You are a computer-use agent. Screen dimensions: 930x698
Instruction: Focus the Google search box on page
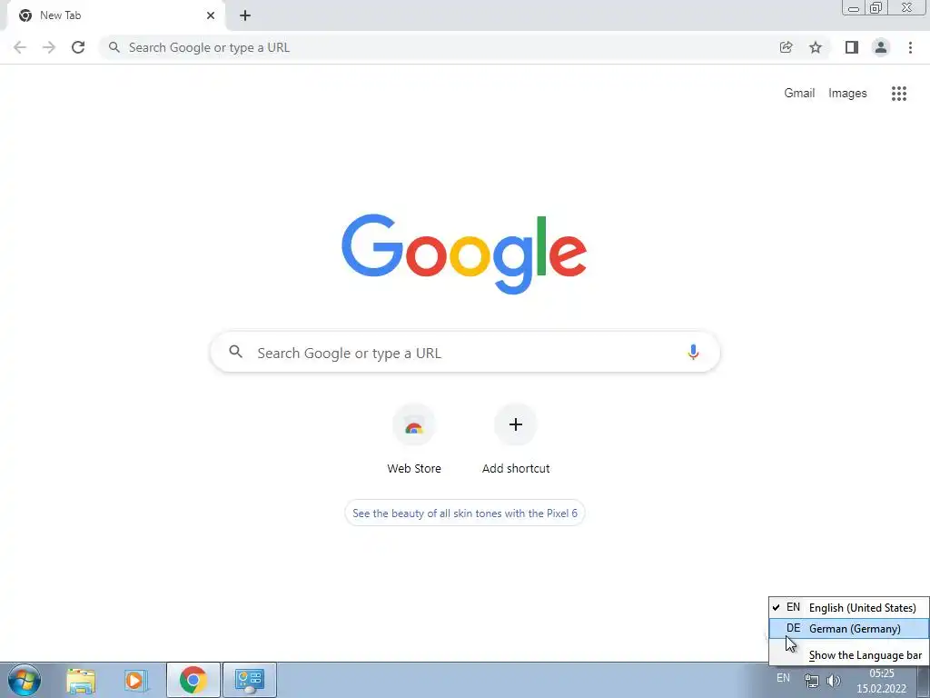[465, 353]
